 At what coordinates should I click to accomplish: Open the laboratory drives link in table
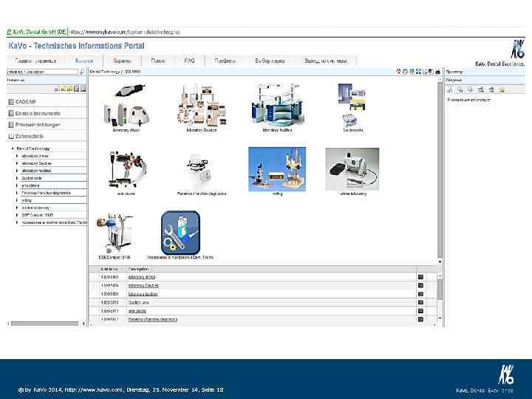point(142,277)
